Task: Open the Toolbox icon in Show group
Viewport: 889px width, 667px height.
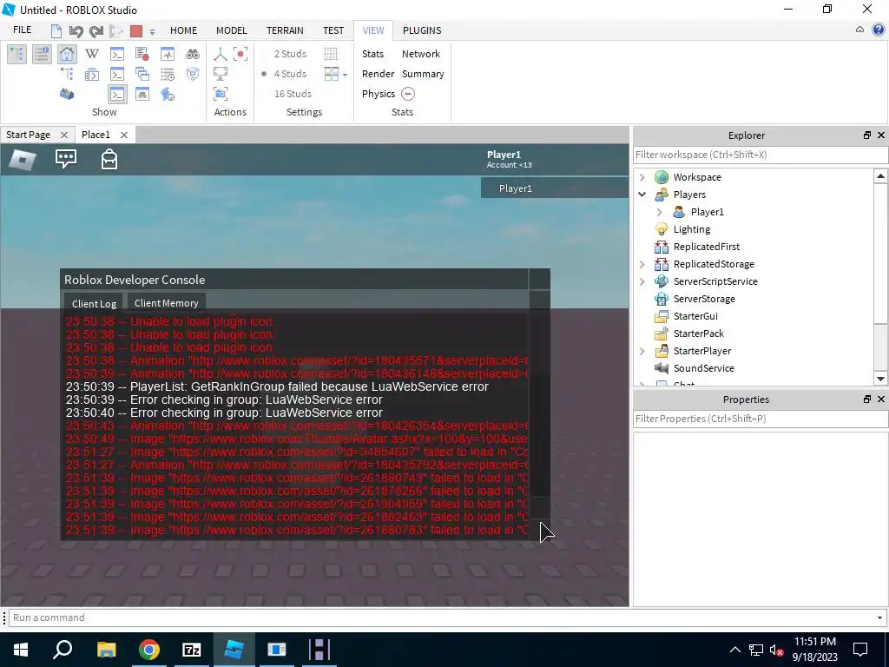Action: pos(67,94)
